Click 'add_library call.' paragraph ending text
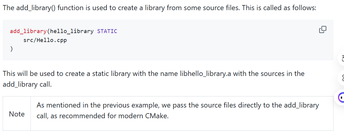 pos(27,84)
